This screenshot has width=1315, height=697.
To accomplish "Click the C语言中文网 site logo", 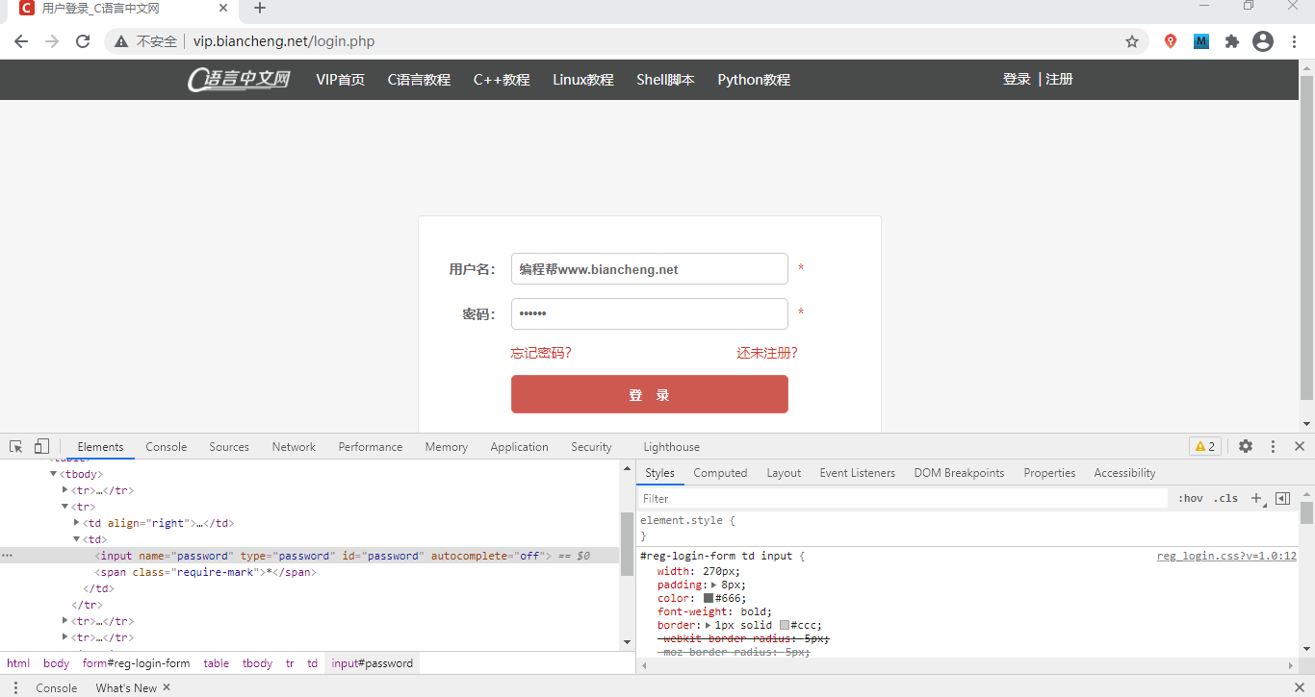I will [239, 79].
